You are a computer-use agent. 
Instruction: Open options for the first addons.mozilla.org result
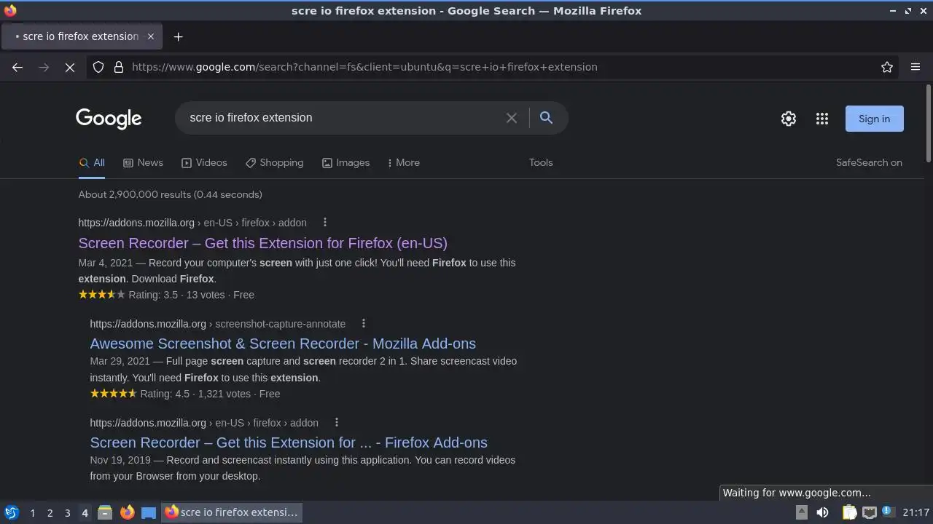pyautogui.click(x=325, y=223)
